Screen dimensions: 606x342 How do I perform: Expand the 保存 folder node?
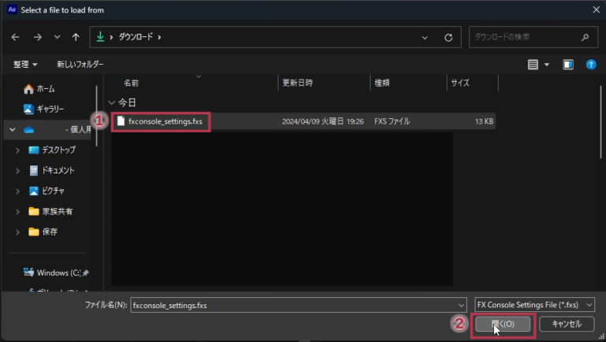point(17,232)
